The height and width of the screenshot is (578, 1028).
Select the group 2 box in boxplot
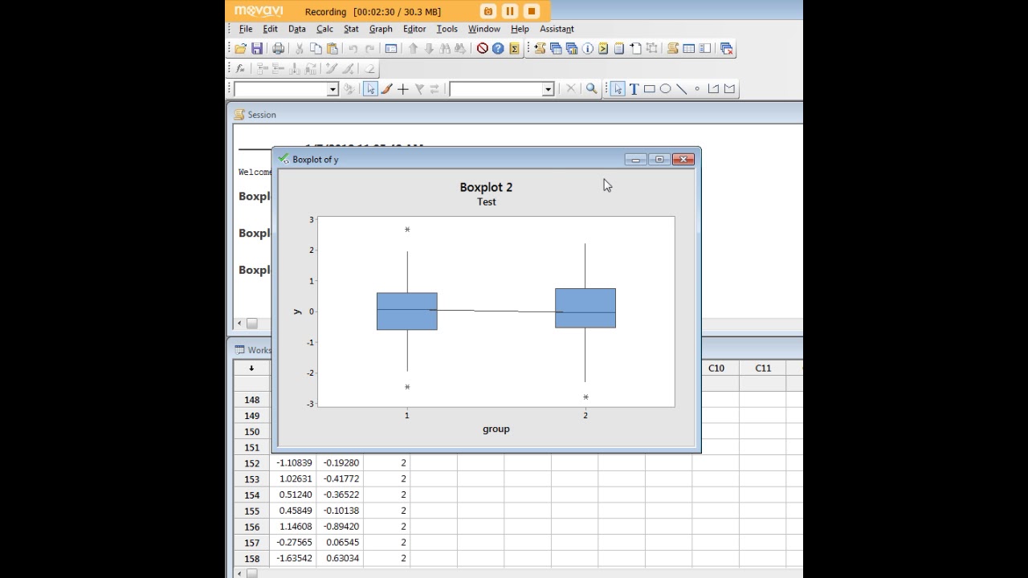pyautogui.click(x=585, y=308)
